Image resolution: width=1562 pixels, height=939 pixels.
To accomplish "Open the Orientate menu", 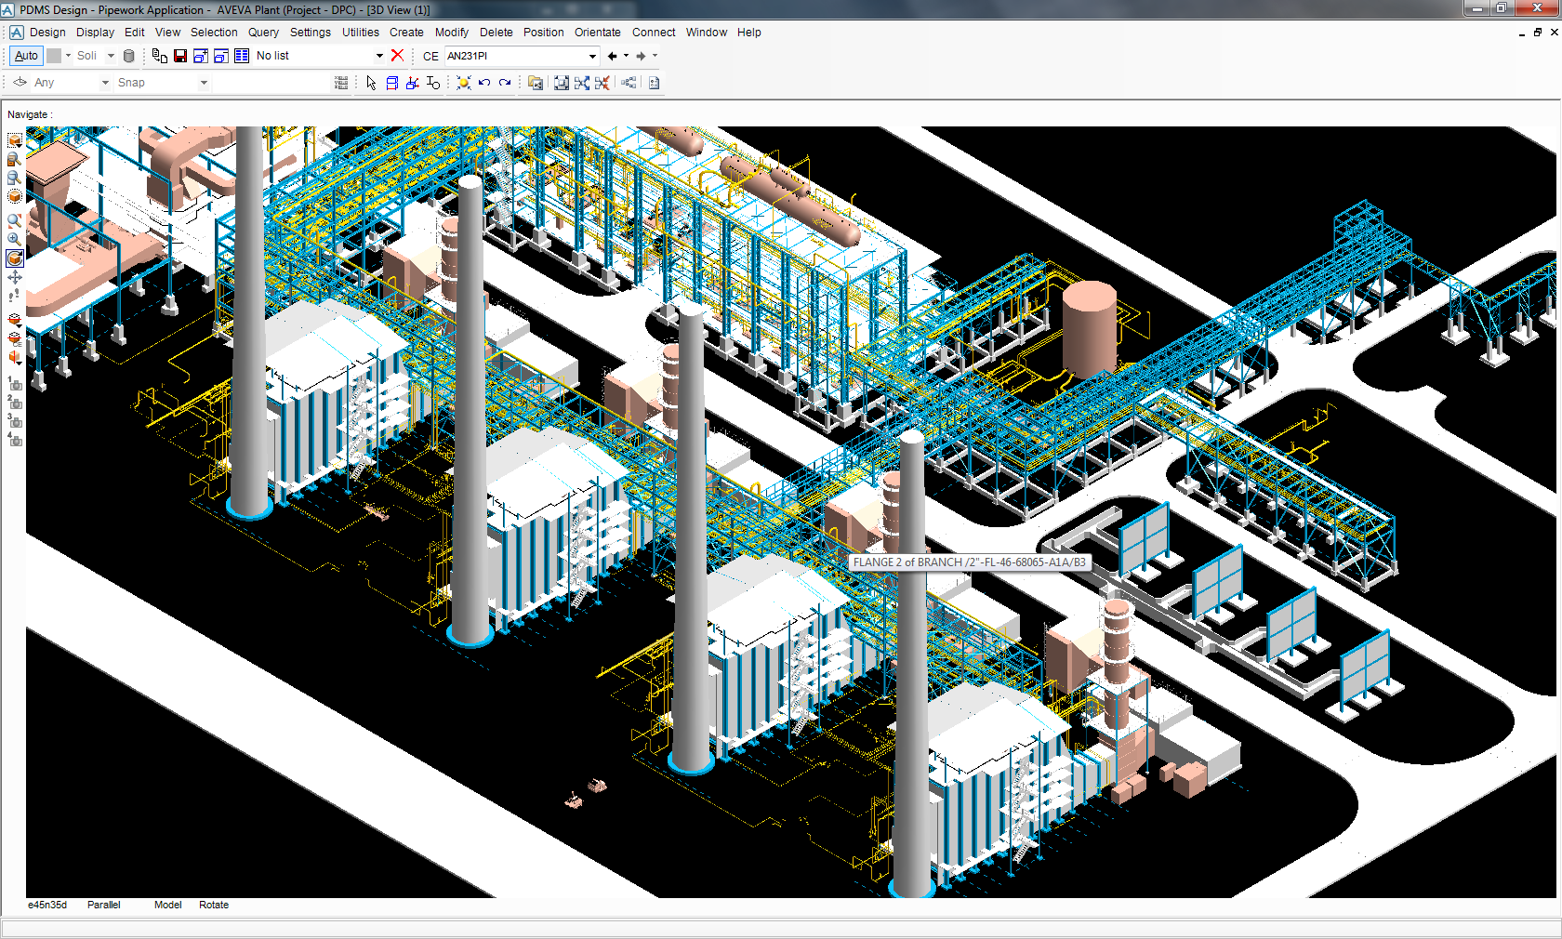I will (x=597, y=32).
